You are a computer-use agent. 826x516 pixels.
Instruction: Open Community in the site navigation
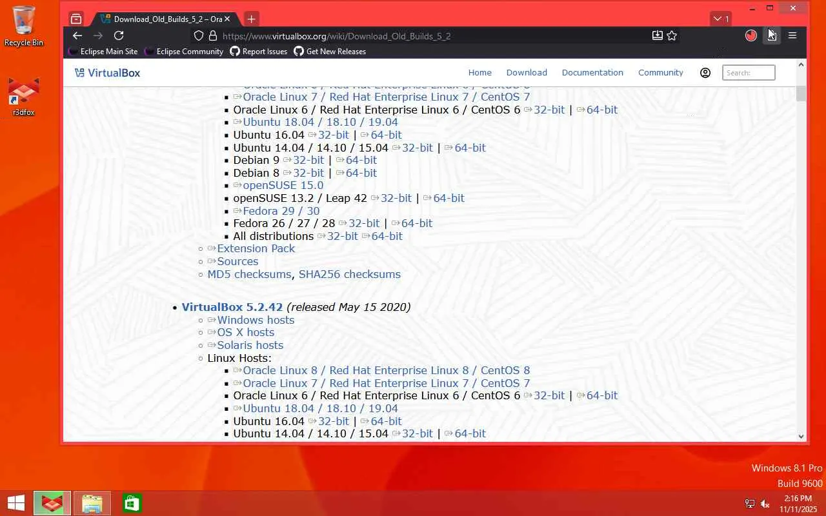coord(661,73)
